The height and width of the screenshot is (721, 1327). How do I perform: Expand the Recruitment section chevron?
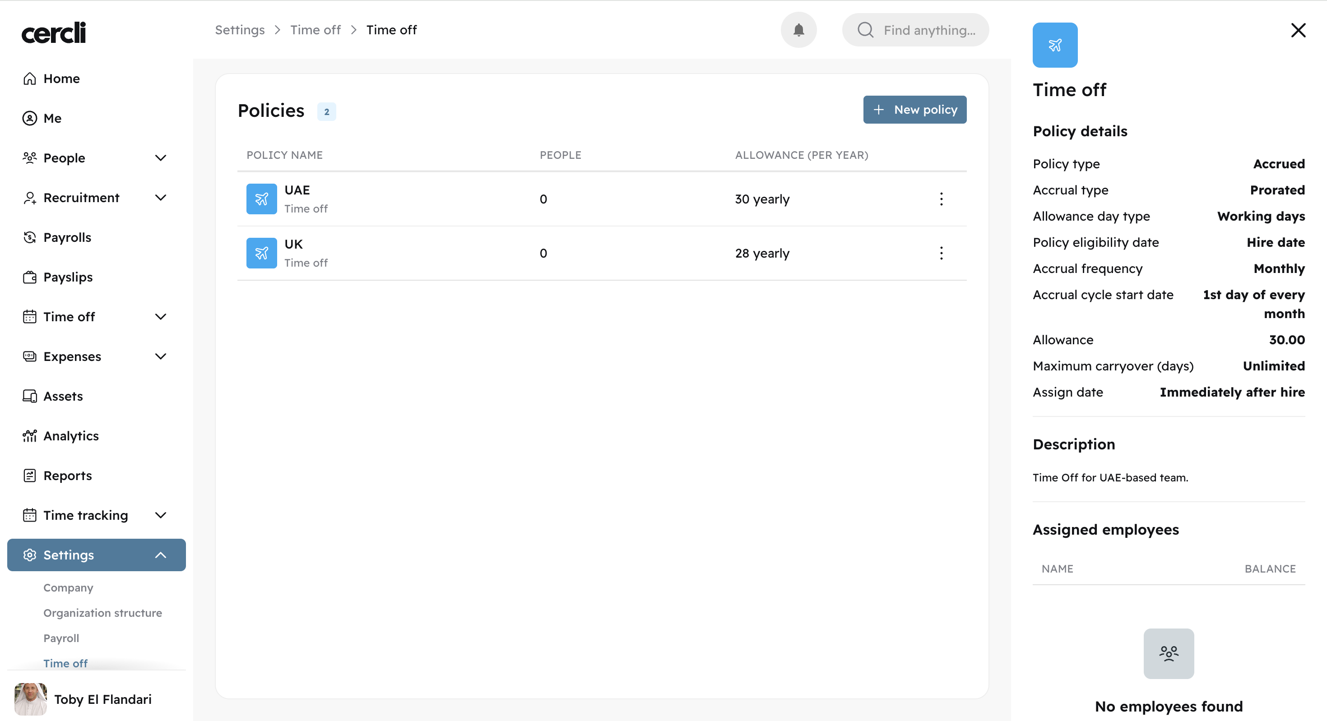coord(161,198)
